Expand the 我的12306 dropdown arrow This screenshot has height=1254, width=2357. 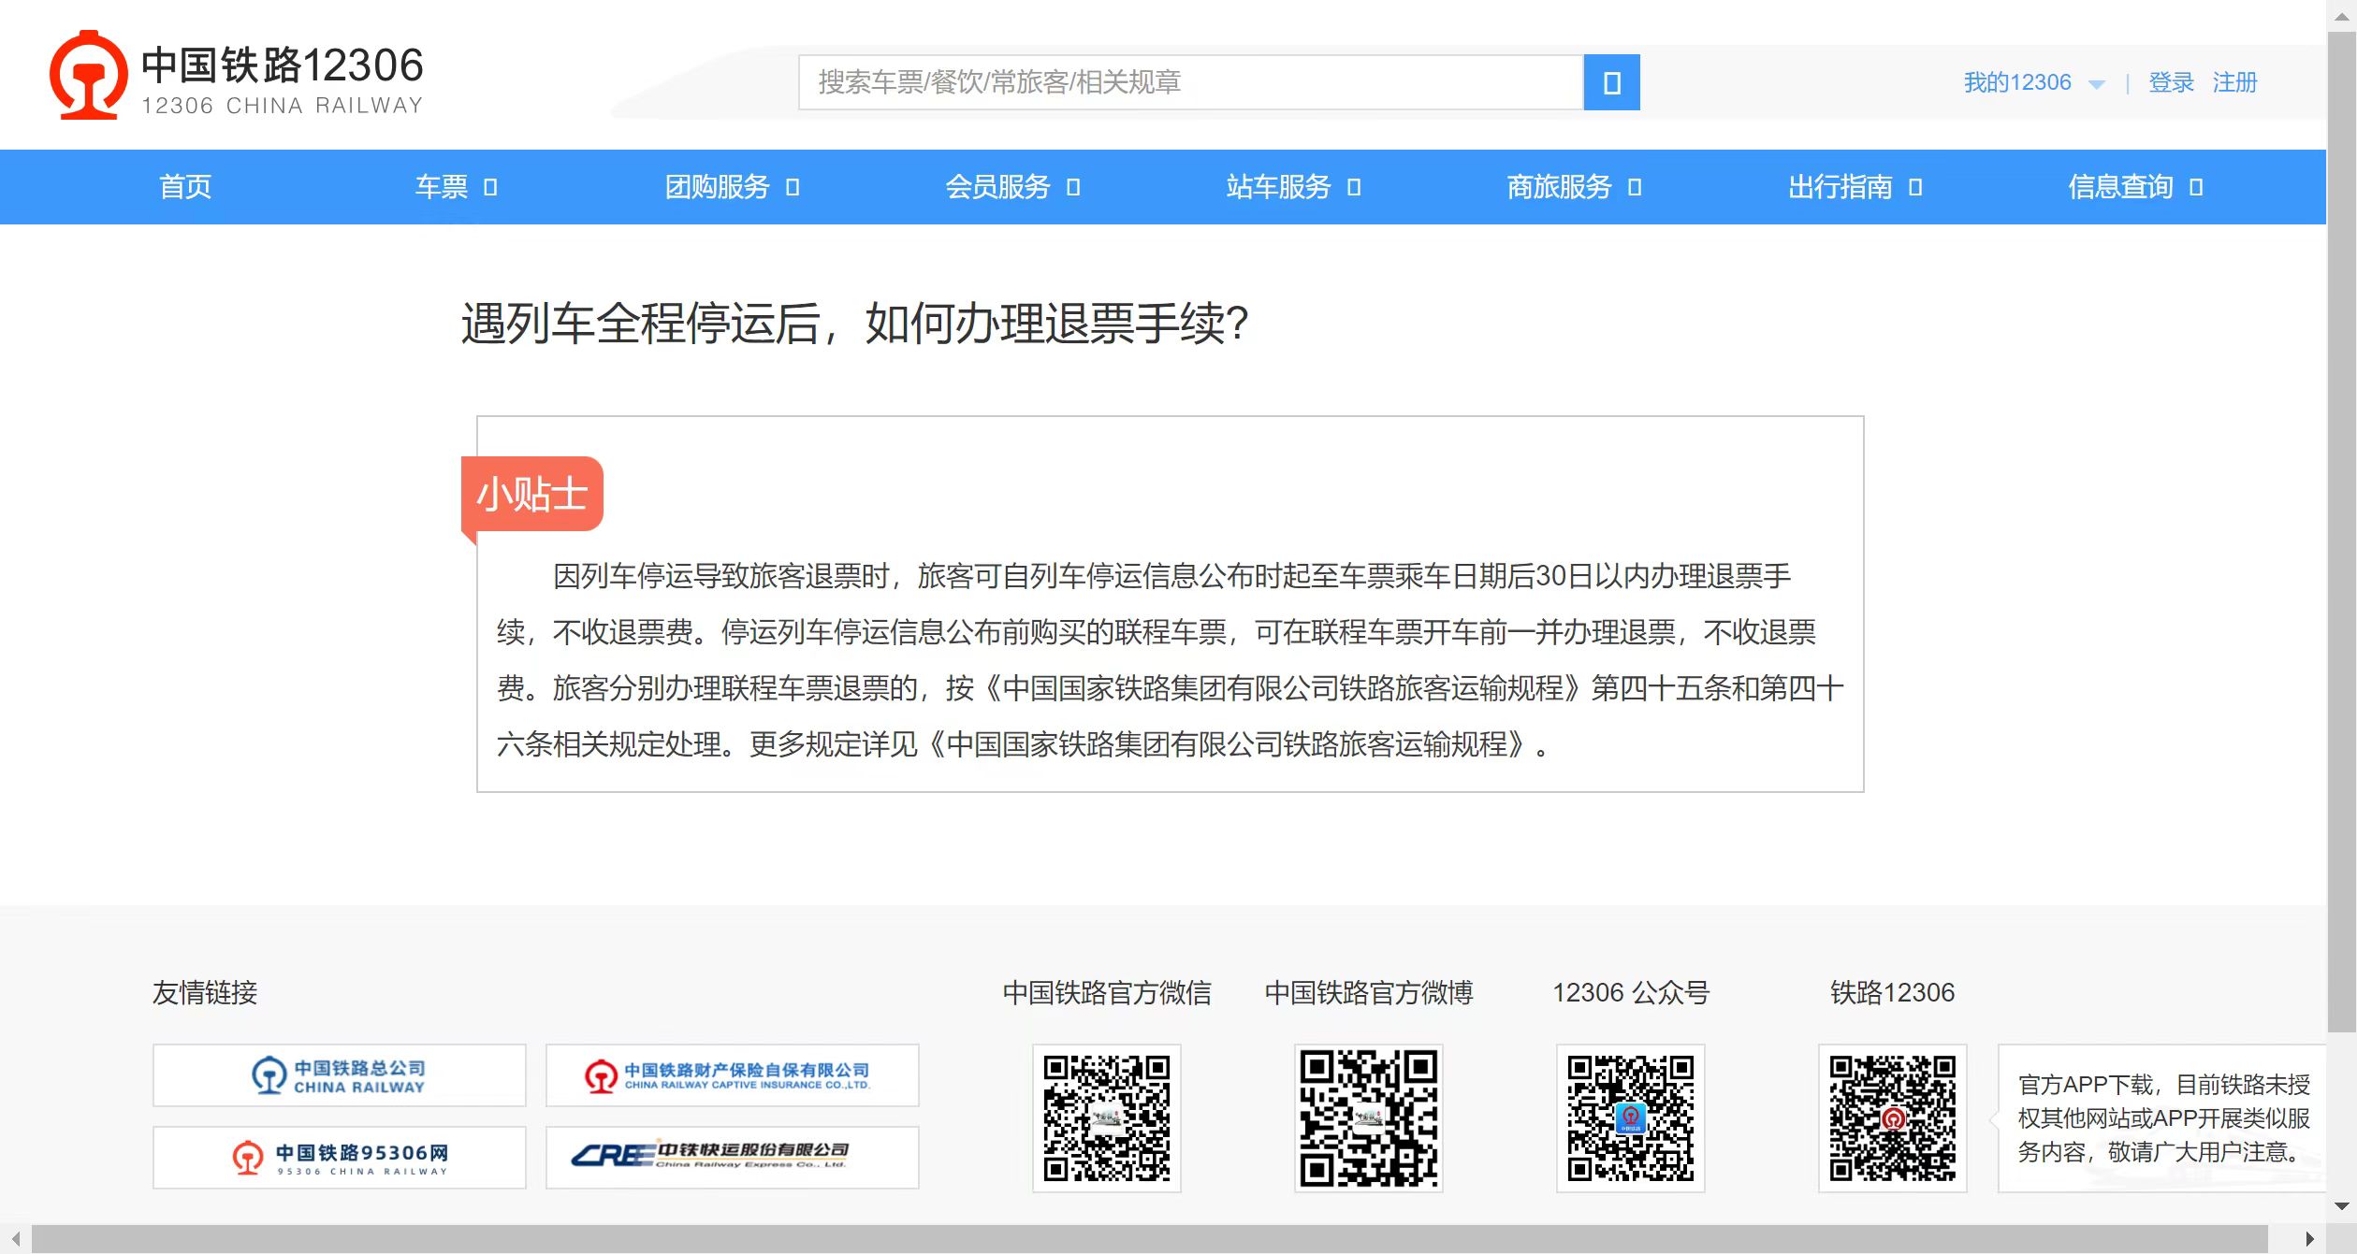[2096, 84]
